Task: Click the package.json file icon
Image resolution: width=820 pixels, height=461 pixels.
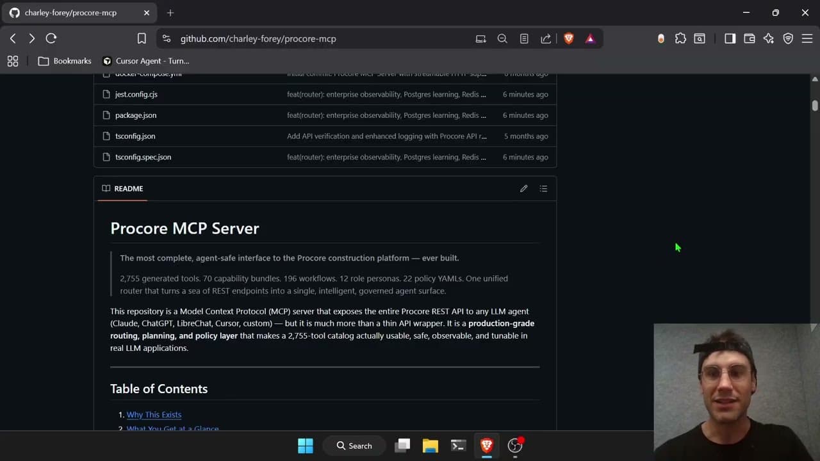Action: click(107, 115)
